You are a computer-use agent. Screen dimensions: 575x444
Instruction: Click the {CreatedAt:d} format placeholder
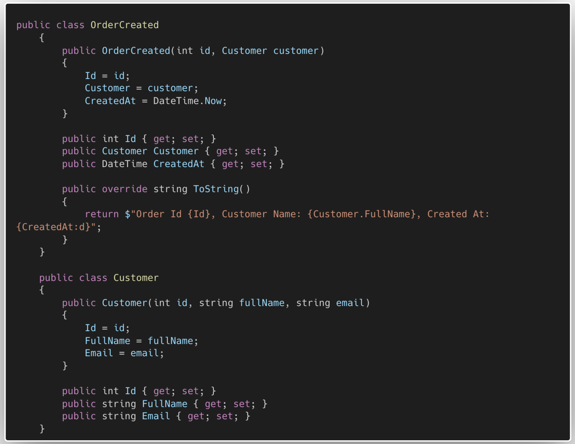tap(54, 227)
